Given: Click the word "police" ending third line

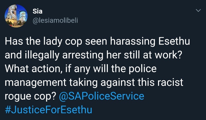Looking at the screenshot, I should (143, 69).
